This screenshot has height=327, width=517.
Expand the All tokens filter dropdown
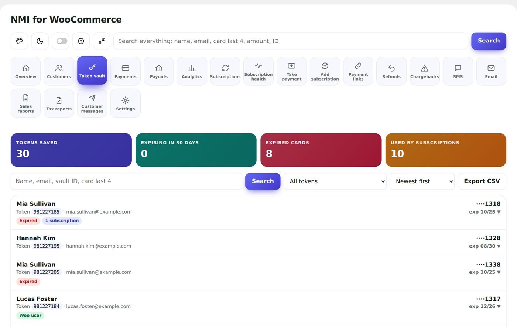(x=335, y=181)
